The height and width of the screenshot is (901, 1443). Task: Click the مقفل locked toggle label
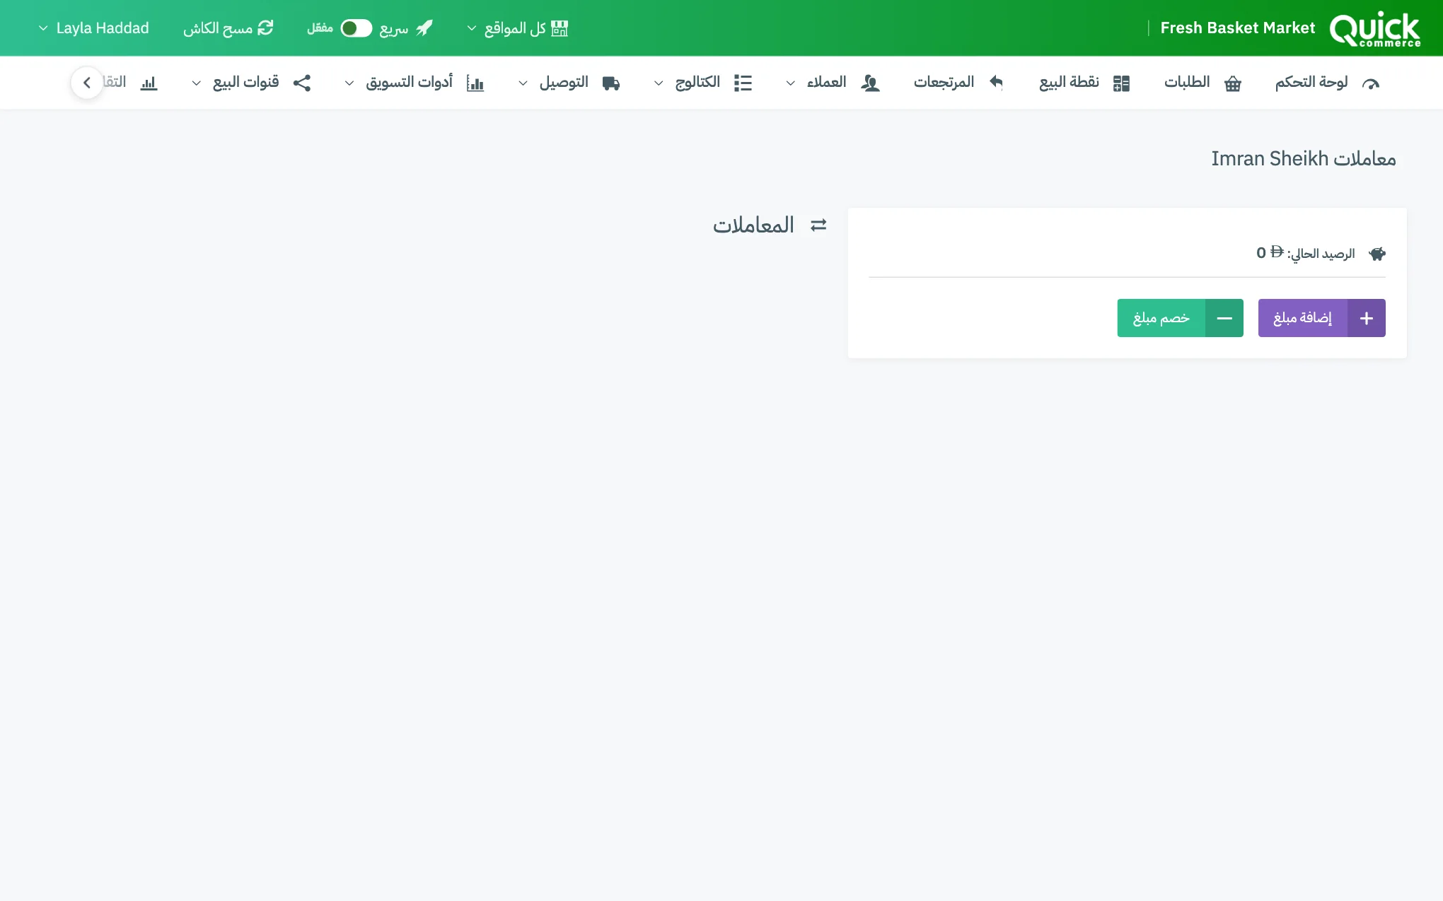point(320,28)
